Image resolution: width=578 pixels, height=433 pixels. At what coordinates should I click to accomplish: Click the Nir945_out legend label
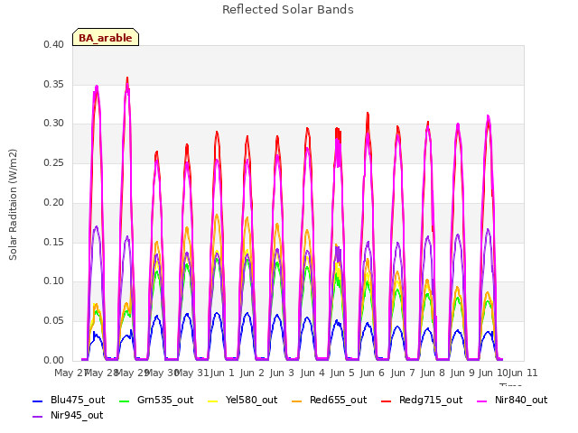click(77, 415)
